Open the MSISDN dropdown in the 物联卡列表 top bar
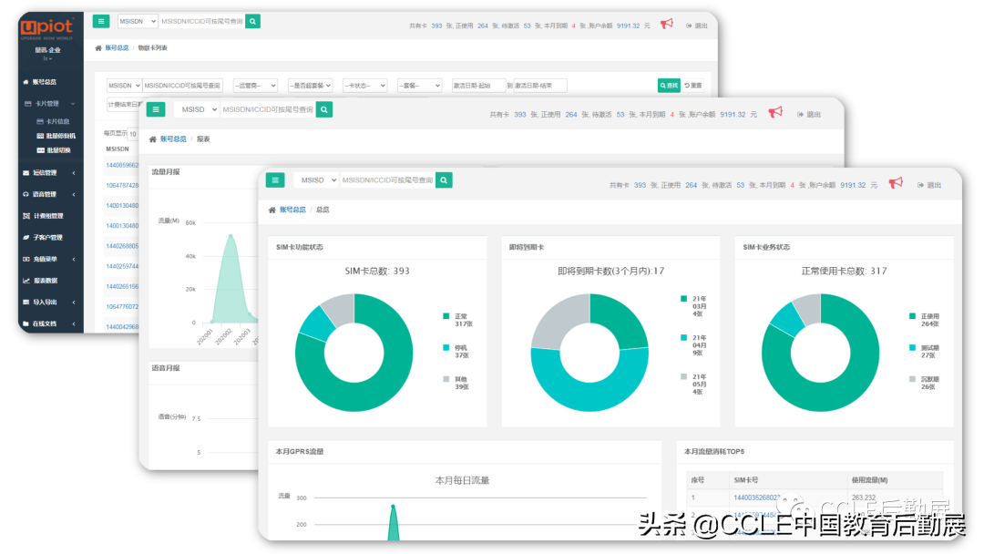Image resolution: width=984 pixels, height=554 pixels. (138, 21)
